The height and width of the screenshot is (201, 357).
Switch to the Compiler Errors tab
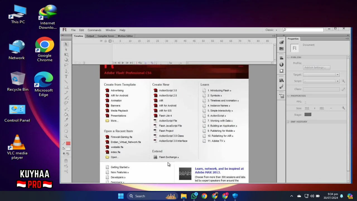106,36
